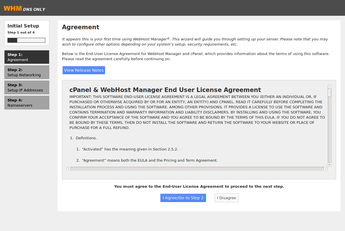
Task: Click the View Release Notes button
Action: coord(84,70)
